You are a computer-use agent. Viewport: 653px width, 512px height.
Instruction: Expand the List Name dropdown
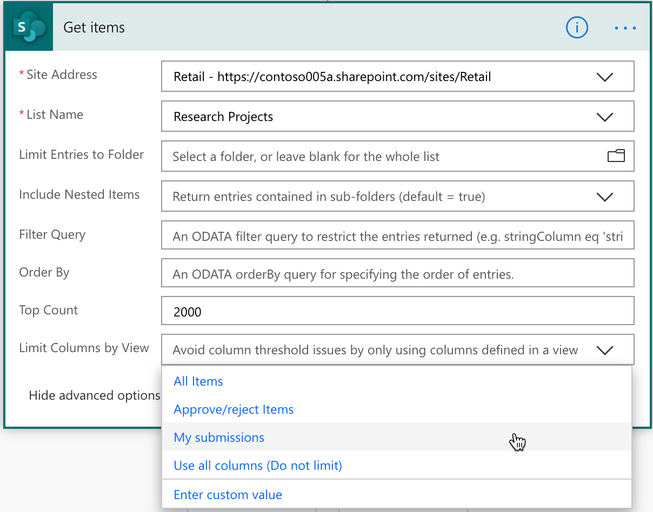(378, 116)
